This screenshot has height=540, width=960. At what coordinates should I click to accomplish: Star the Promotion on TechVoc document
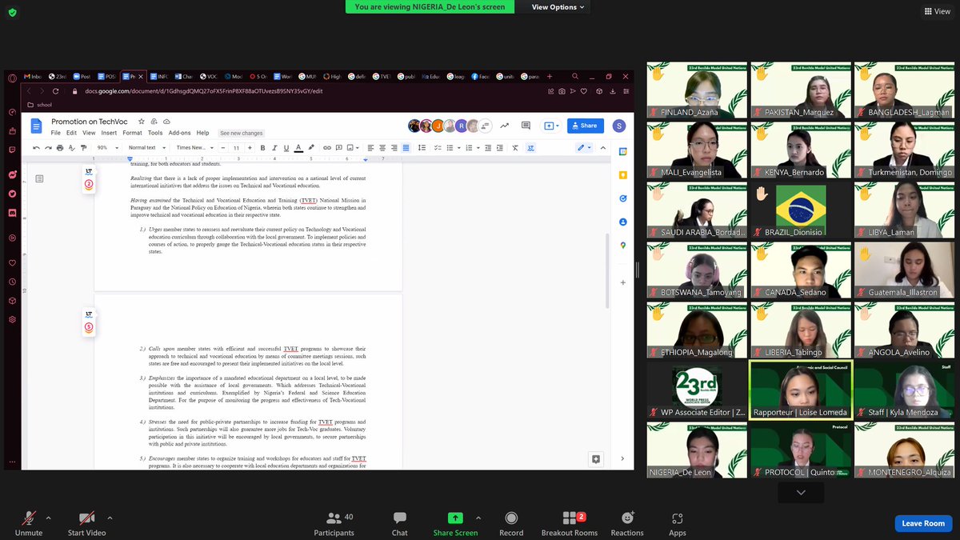(141, 122)
